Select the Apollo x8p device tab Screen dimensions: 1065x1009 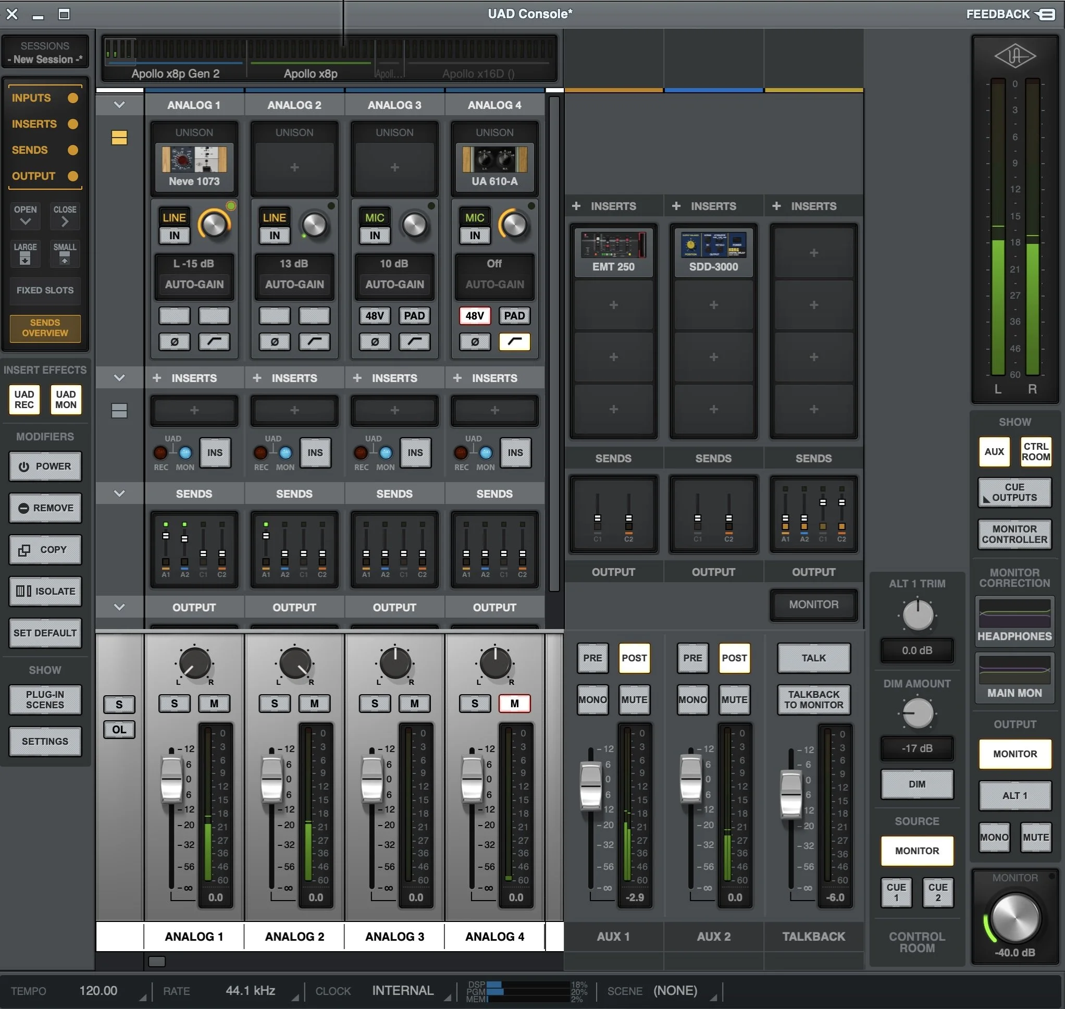310,73
